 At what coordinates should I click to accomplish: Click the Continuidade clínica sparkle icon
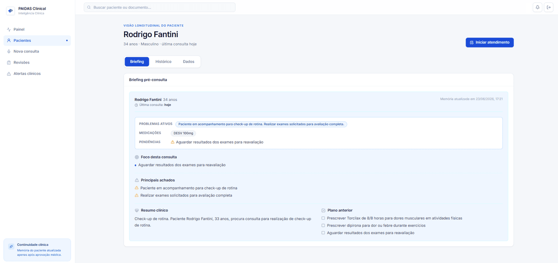pos(11,247)
